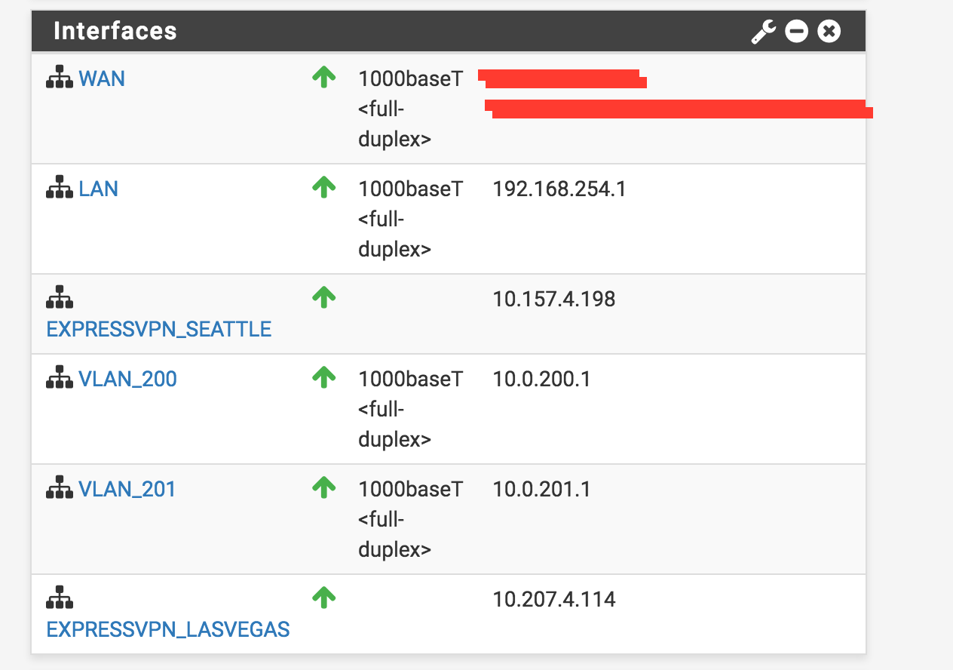Select the LAN address 192.168.254.1
Viewport: 953px width, 670px height.
(559, 189)
